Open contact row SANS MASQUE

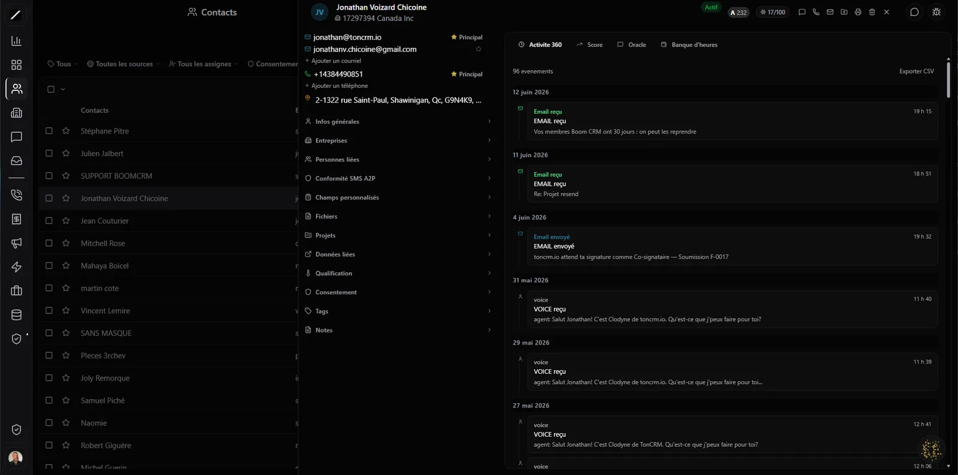click(x=169, y=333)
